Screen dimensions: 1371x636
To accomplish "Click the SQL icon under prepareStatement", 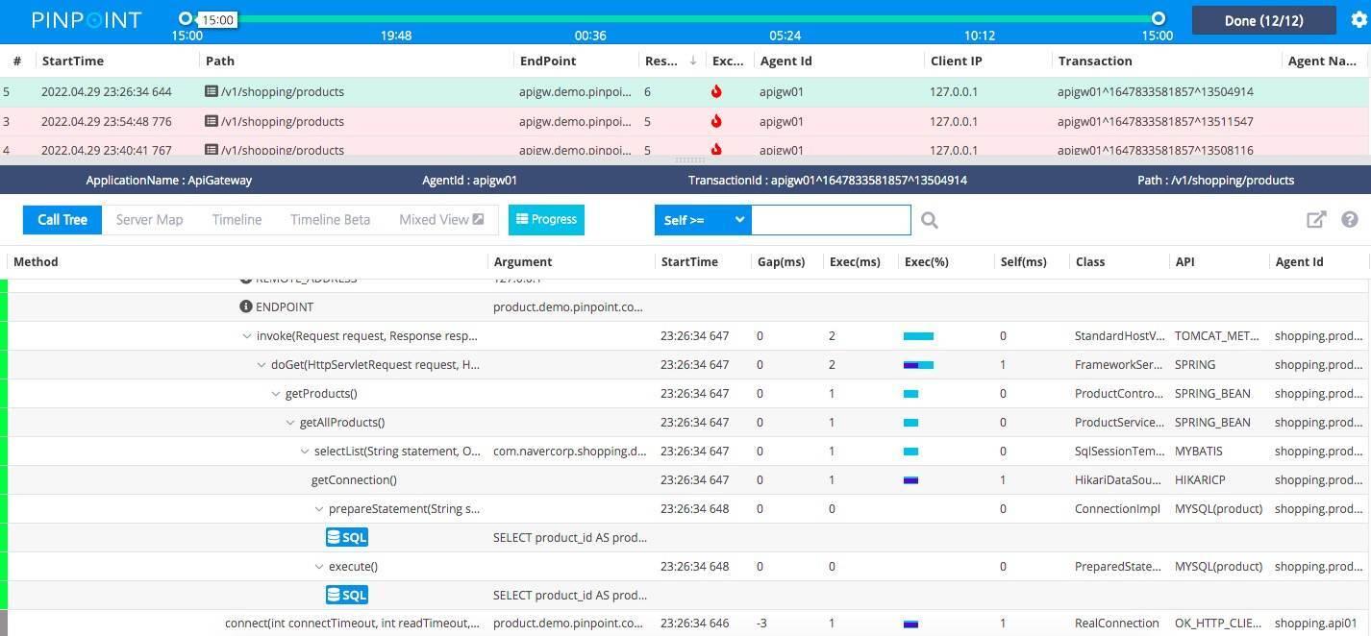I will 346,537.
